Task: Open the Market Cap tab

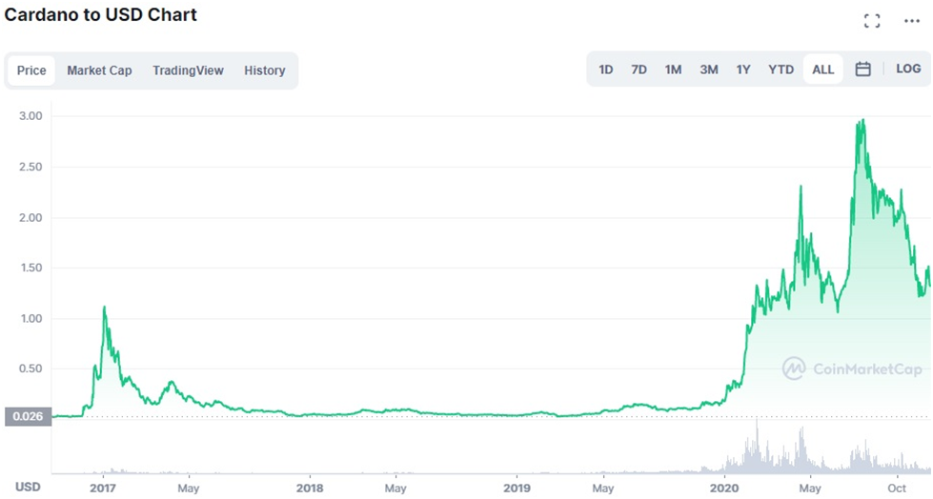Action: click(99, 70)
